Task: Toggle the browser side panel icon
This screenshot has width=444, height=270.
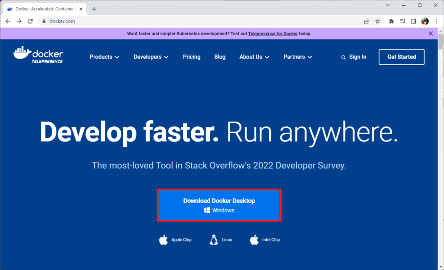Action: 414,21
